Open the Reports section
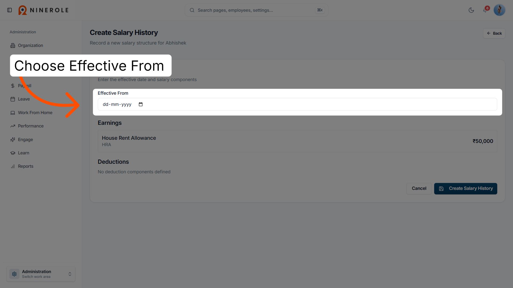This screenshot has width=513, height=288. pos(26,166)
